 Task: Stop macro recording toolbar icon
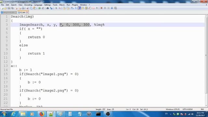pos(105,8)
